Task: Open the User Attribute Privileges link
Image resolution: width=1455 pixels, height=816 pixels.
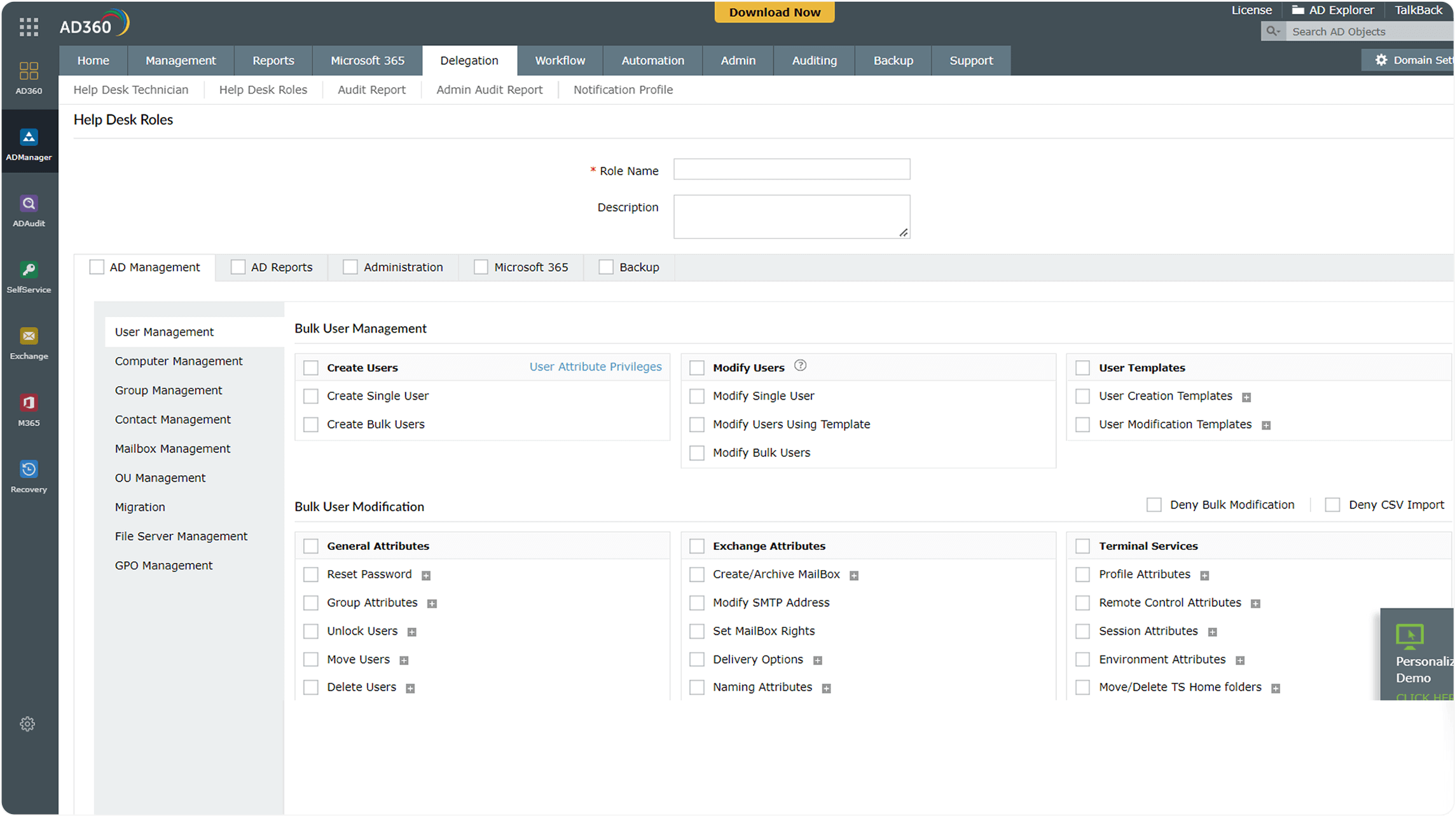Action: pyautogui.click(x=595, y=367)
